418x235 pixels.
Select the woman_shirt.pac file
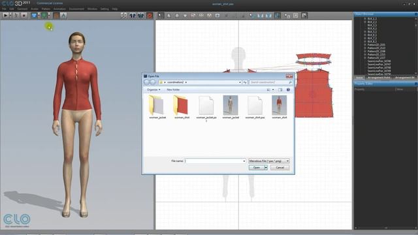pos(255,107)
